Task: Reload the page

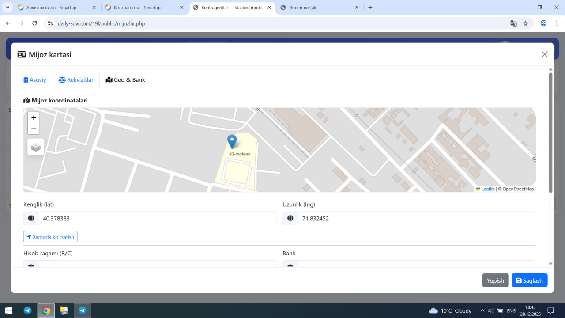Action: point(35,23)
